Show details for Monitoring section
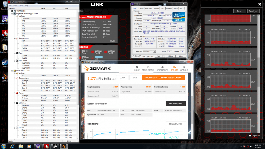Viewport: 265px width, 149px height. click(x=176, y=124)
